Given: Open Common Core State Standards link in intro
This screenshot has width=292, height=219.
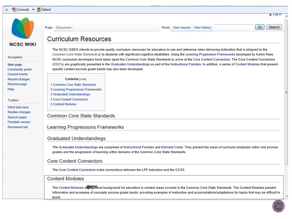Looking at the screenshot, I should [75, 54].
